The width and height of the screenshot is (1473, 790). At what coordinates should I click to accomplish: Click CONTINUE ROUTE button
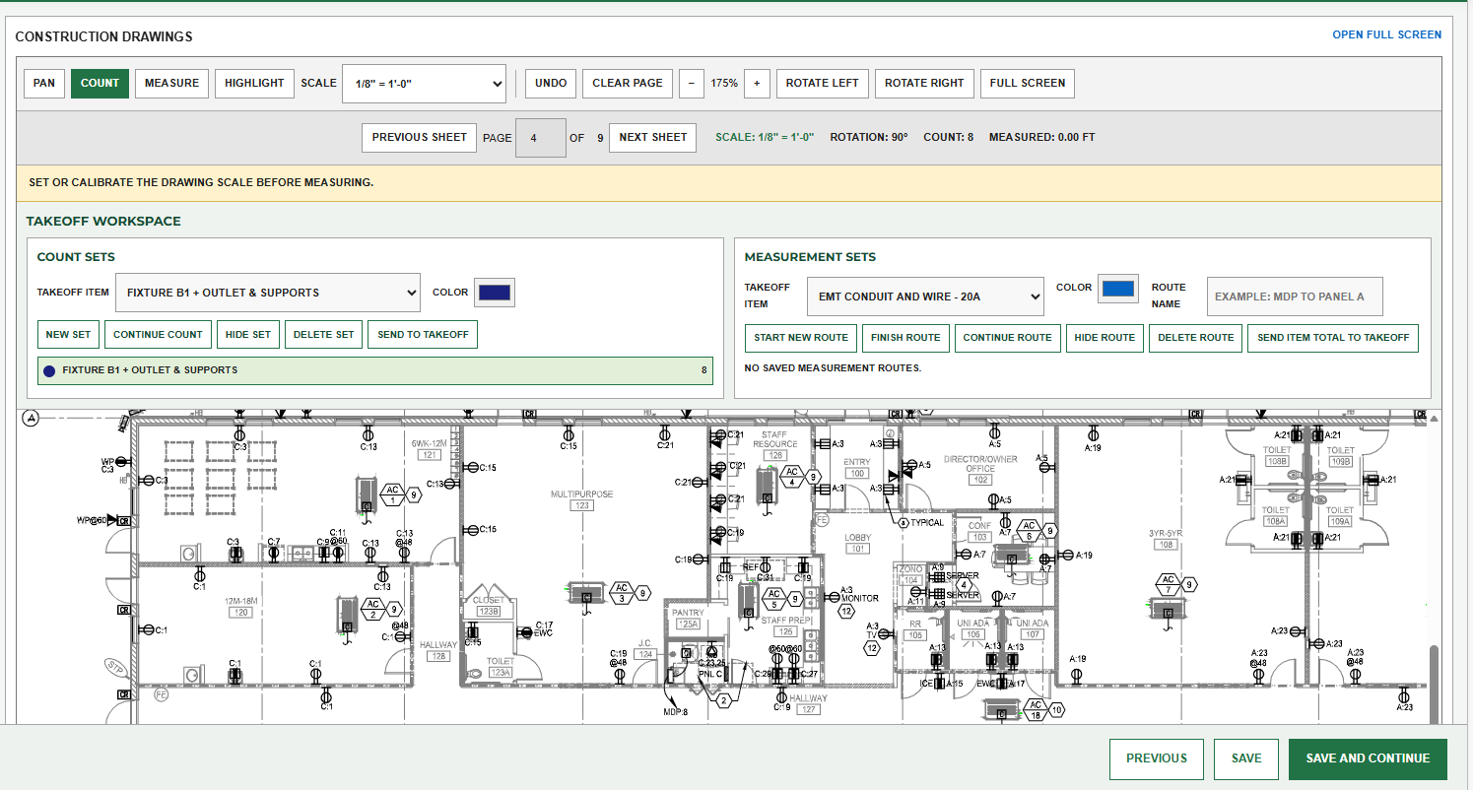[1007, 337]
